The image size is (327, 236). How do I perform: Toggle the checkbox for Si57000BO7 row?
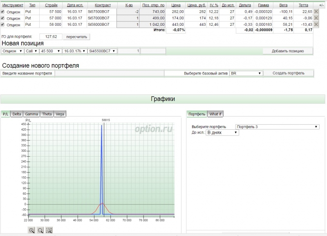click(3, 18)
